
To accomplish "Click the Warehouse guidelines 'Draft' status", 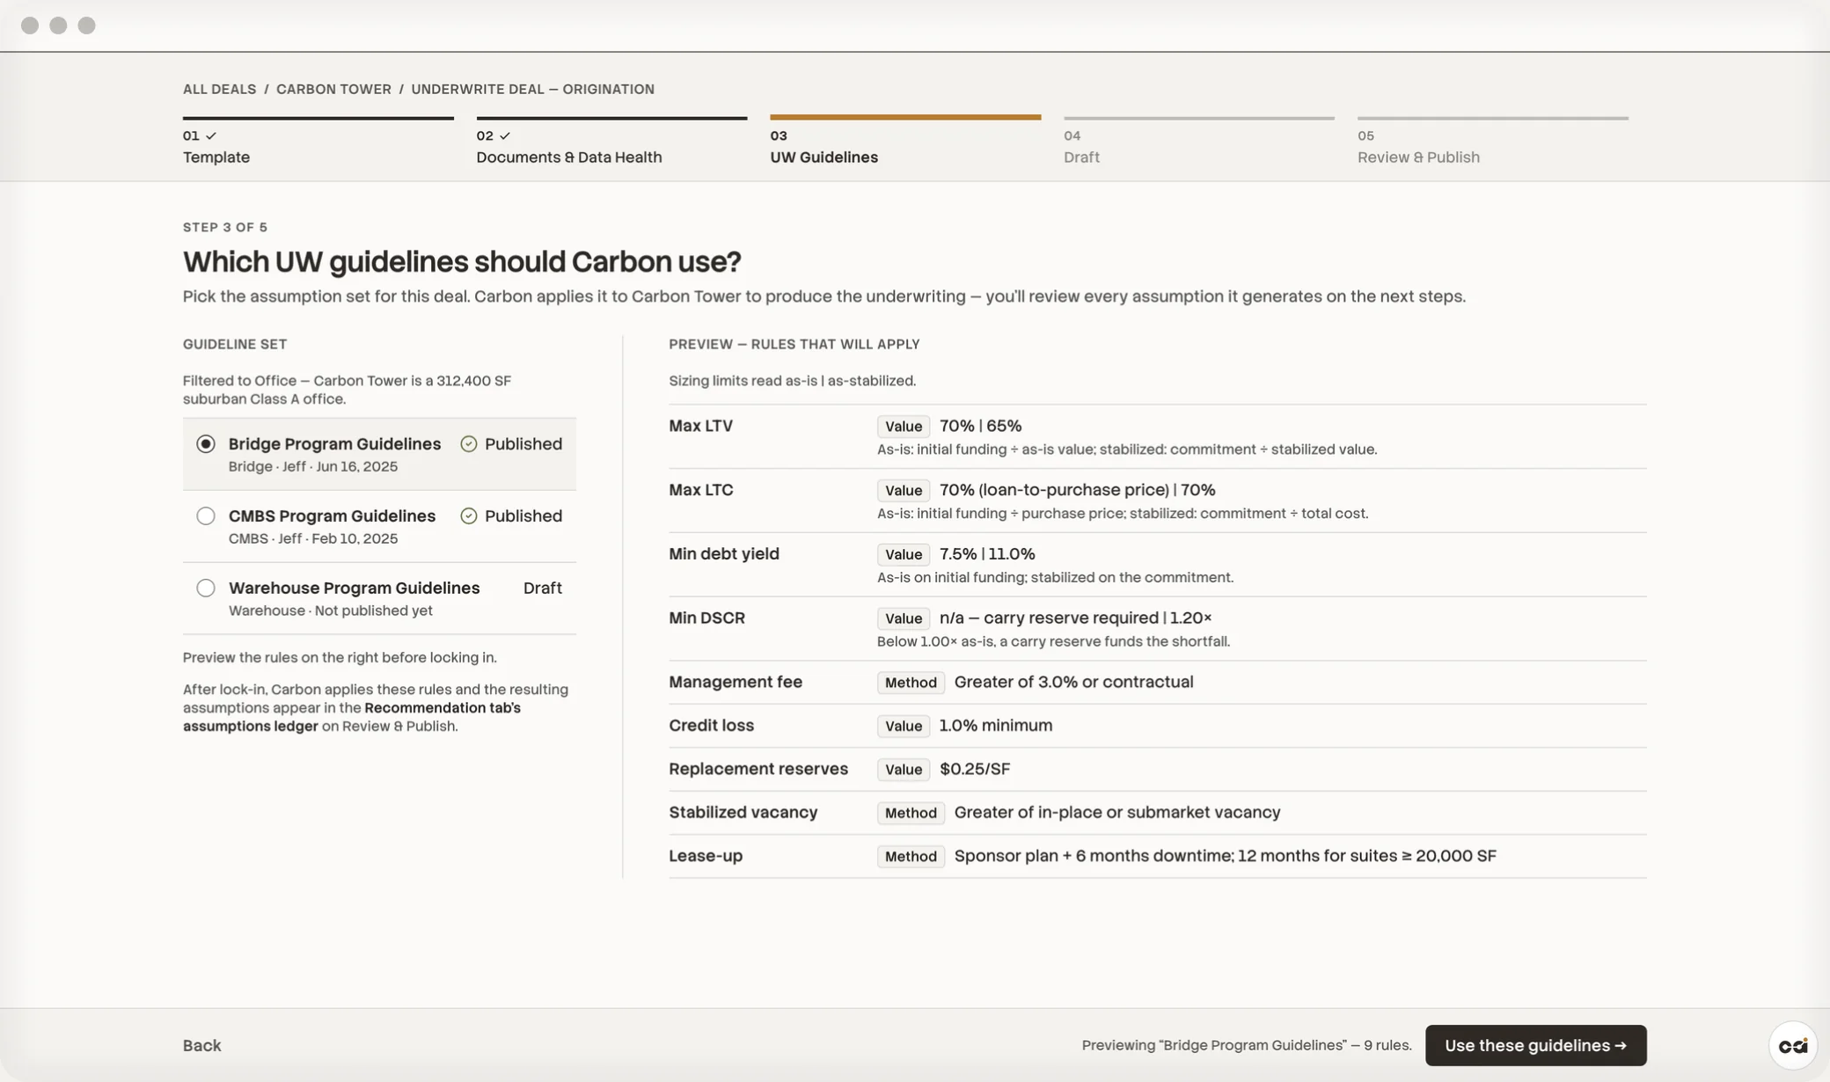I will tap(542, 589).
